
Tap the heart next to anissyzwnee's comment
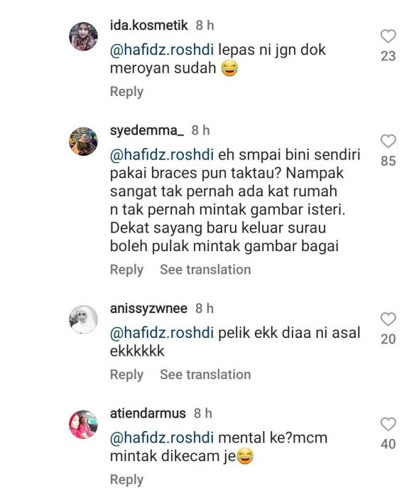[388, 319]
